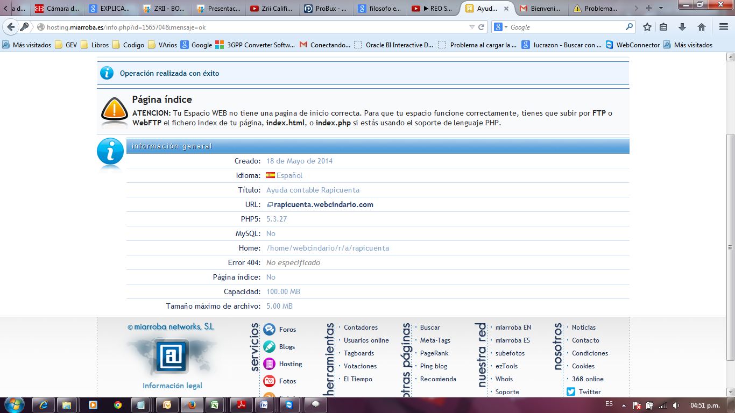
Task: Open the Whois link
Action: [504, 379]
